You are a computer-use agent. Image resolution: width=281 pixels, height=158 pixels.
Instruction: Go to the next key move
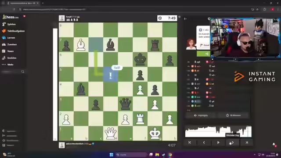tap(232, 143)
